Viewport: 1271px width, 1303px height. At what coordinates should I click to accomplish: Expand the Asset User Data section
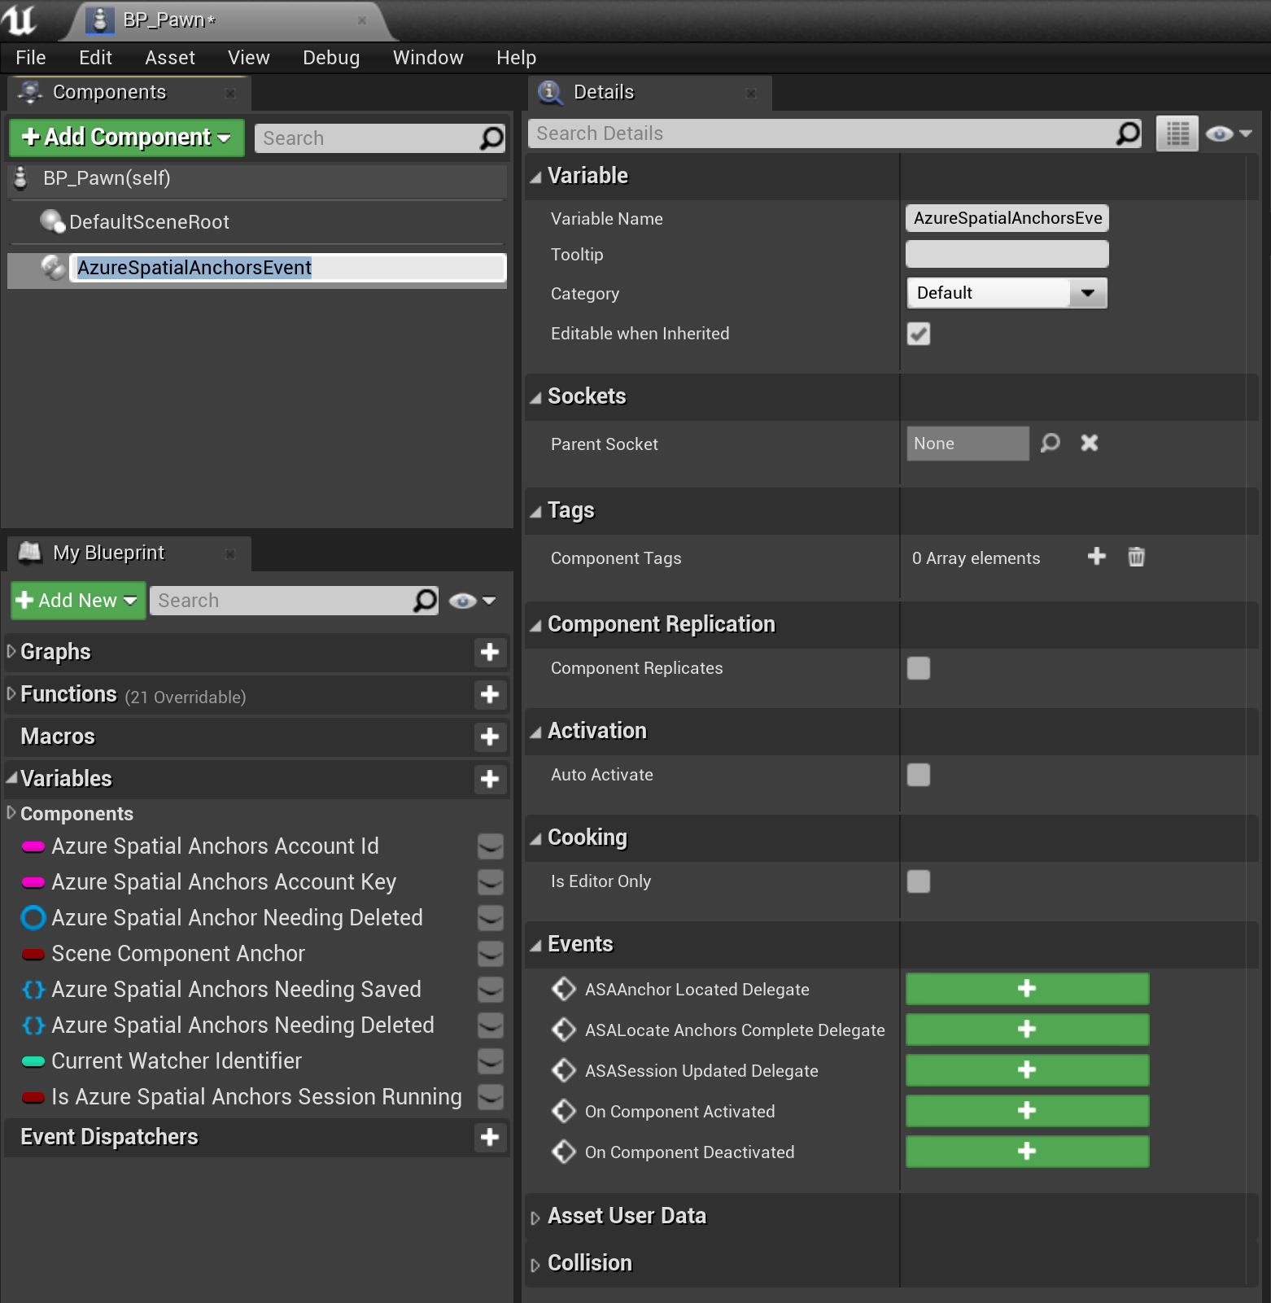click(x=535, y=1218)
